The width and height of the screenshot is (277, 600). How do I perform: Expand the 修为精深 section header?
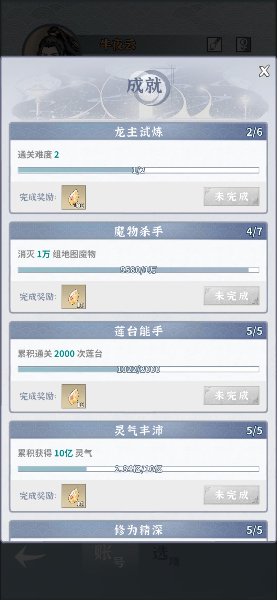pyautogui.click(x=138, y=530)
